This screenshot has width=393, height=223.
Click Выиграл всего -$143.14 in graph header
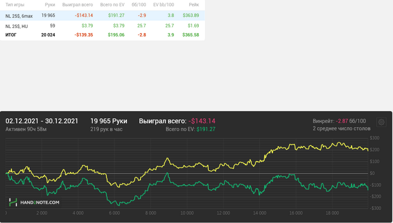(x=177, y=121)
